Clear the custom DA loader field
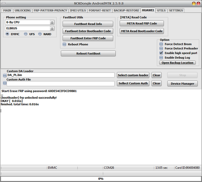 point(157,75)
